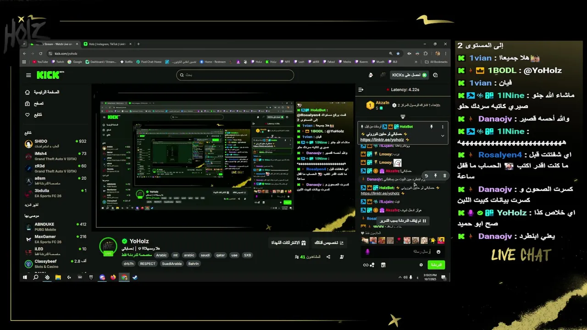Open pinned message three-dot options
The width and height of the screenshot is (587, 330).
click(443, 126)
